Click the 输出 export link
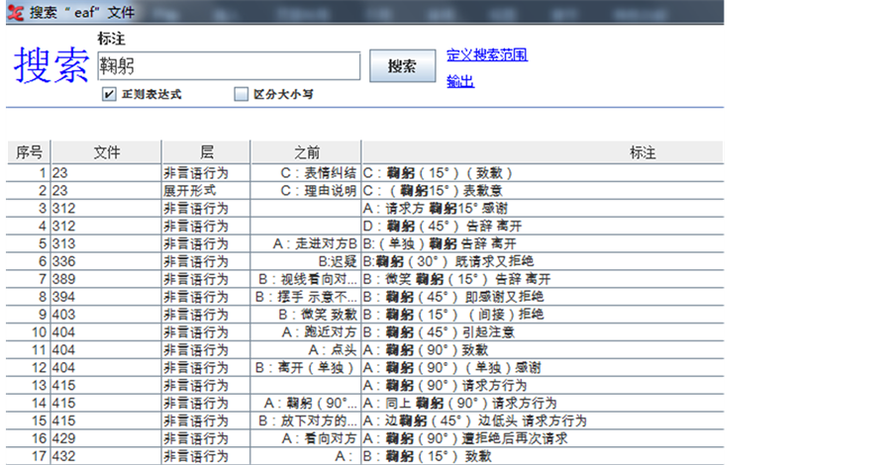The image size is (893, 465). (460, 81)
